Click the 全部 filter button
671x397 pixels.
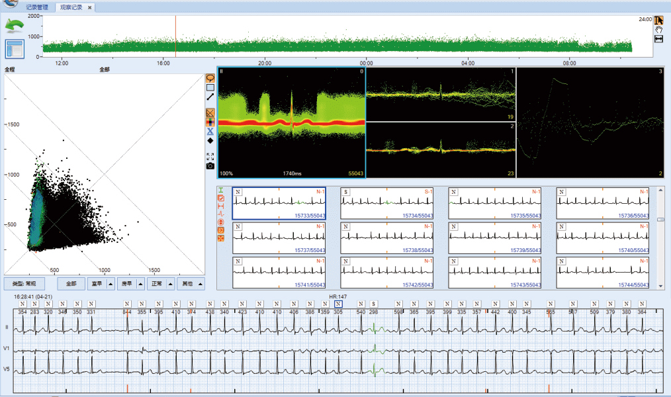(71, 284)
